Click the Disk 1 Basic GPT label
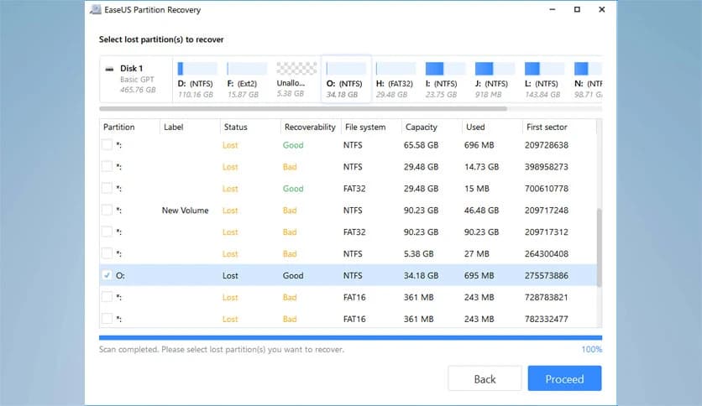 (138, 80)
